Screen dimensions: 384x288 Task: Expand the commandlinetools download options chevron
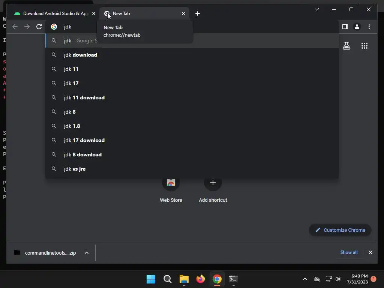pos(87,253)
